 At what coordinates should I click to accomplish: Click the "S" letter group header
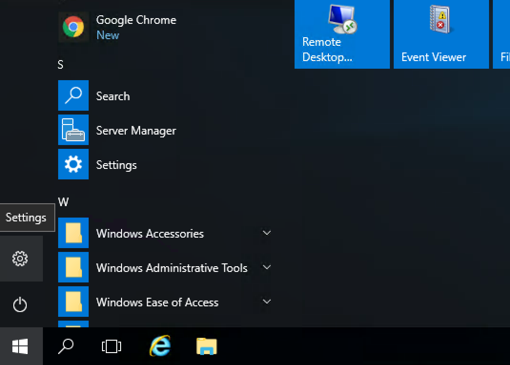click(x=61, y=65)
